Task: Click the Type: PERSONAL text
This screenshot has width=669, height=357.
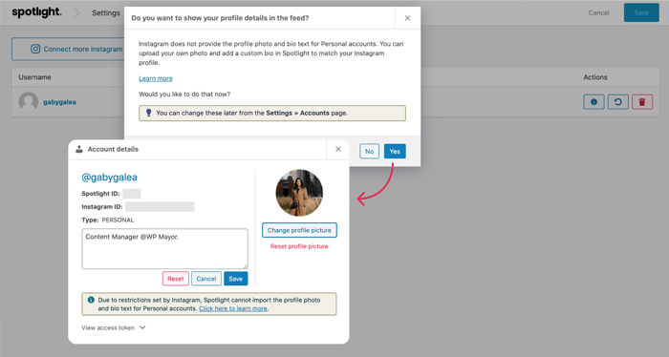Action: (107, 220)
